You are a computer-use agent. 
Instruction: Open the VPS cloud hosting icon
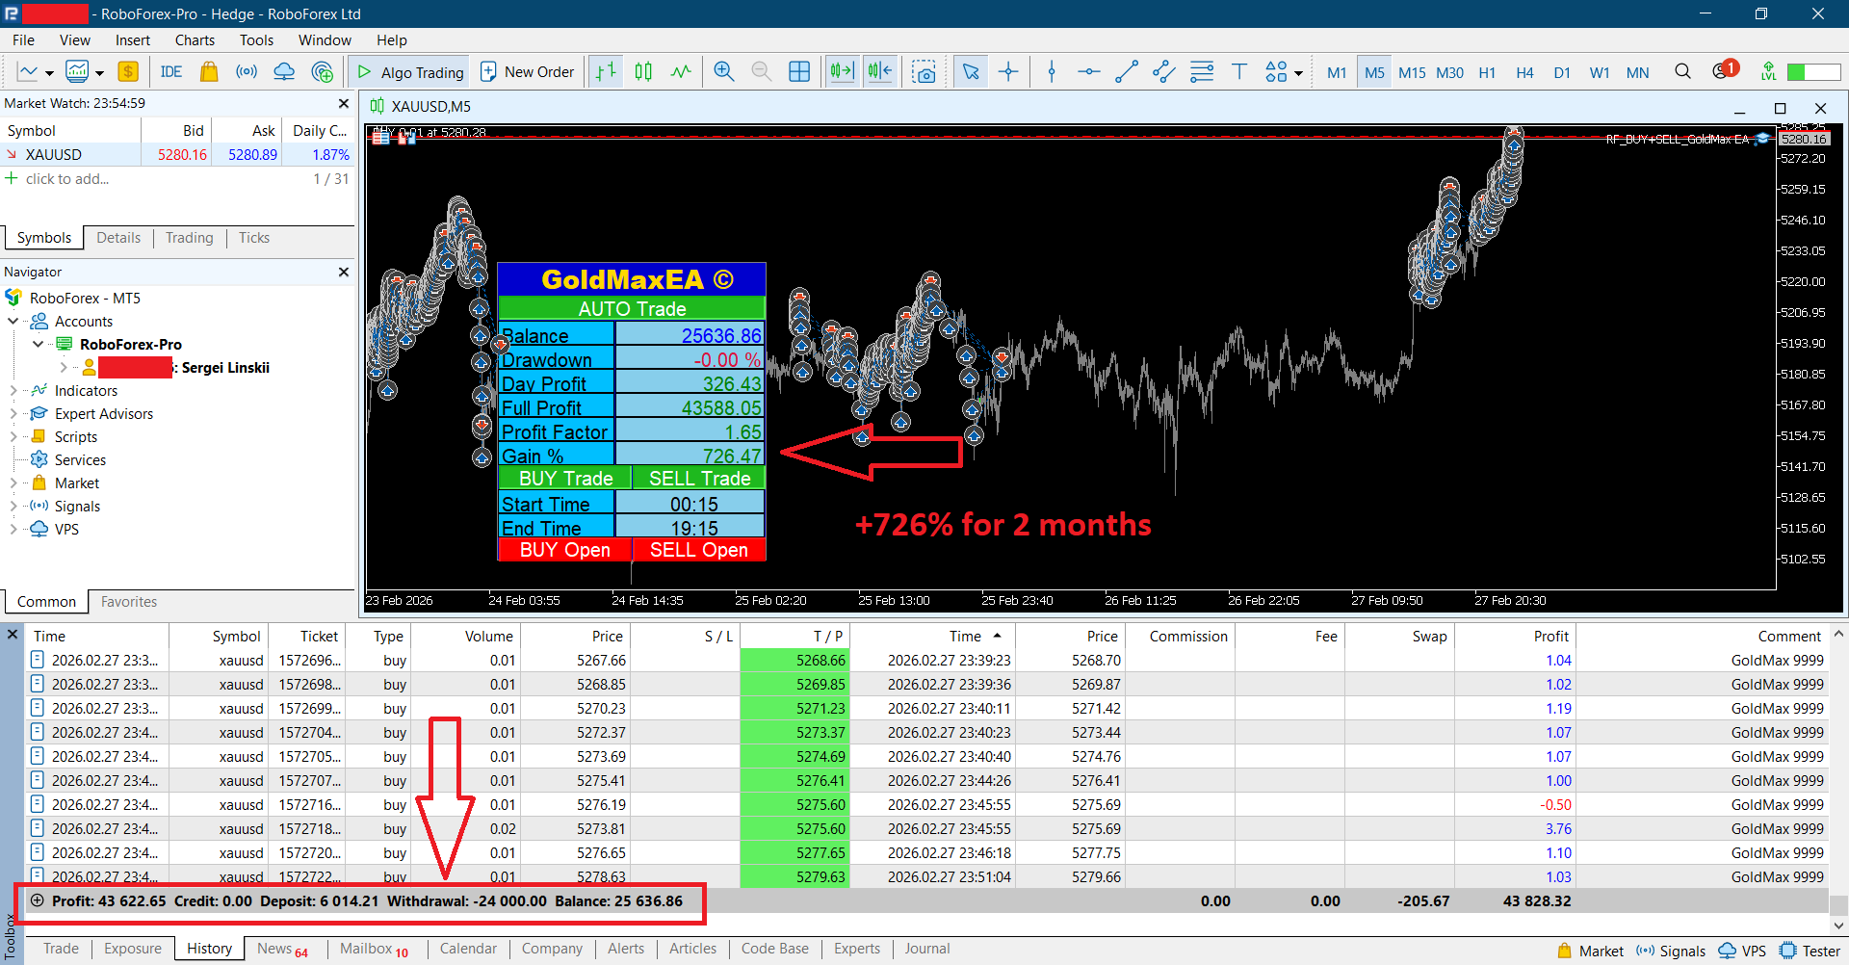click(x=284, y=72)
